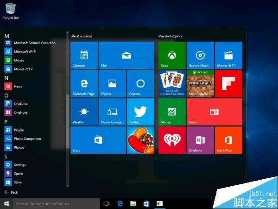The width and height of the screenshot is (278, 209).
Task: Launch the Get Office tile
Action: pos(228,140)
